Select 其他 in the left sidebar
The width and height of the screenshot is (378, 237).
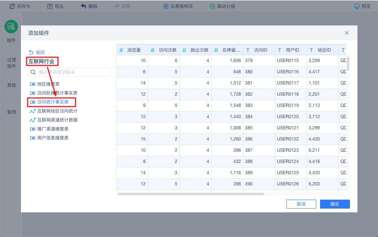point(11,85)
